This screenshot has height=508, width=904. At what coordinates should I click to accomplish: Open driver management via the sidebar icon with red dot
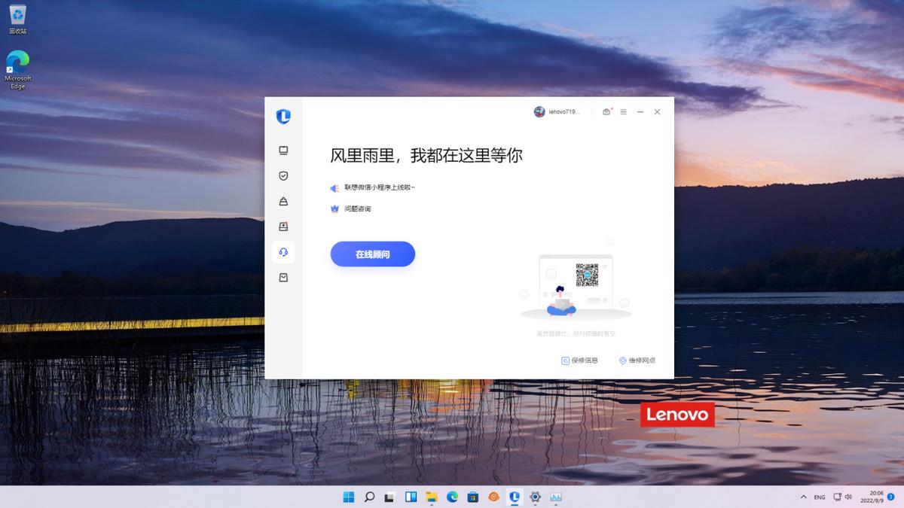283,226
